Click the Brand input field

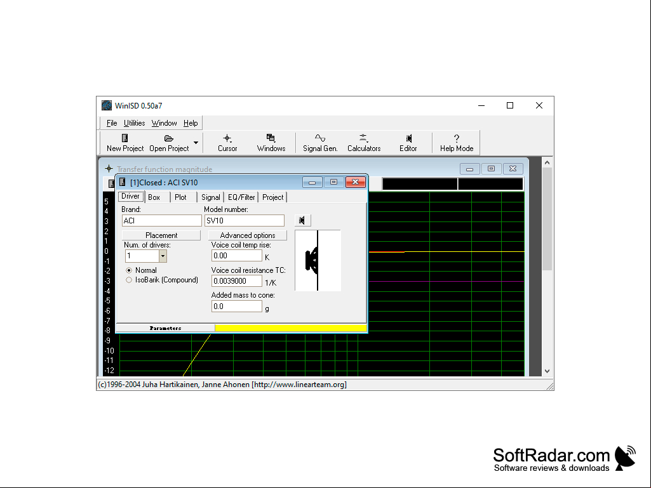pos(161,220)
